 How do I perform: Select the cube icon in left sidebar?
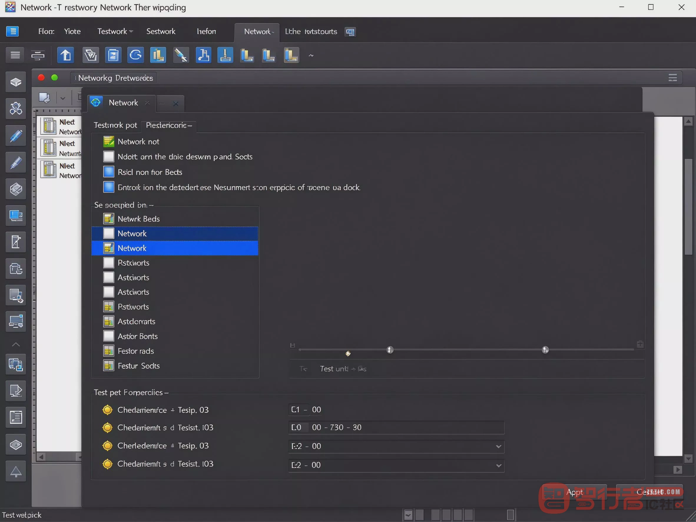(x=16, y=82)
